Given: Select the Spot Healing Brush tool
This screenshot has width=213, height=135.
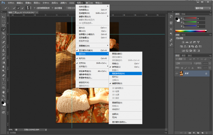Looking at the screenshot, I should pos(4,42).
